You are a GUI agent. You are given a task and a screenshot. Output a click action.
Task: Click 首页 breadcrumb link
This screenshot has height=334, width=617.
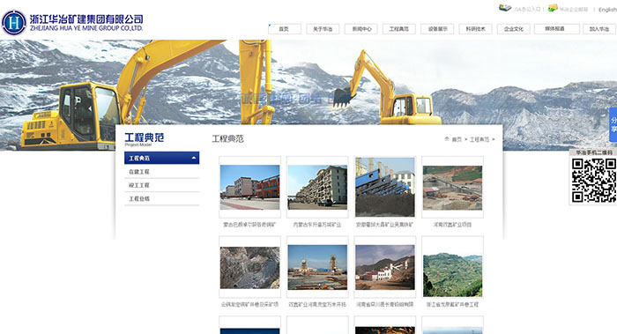[457, 139]
